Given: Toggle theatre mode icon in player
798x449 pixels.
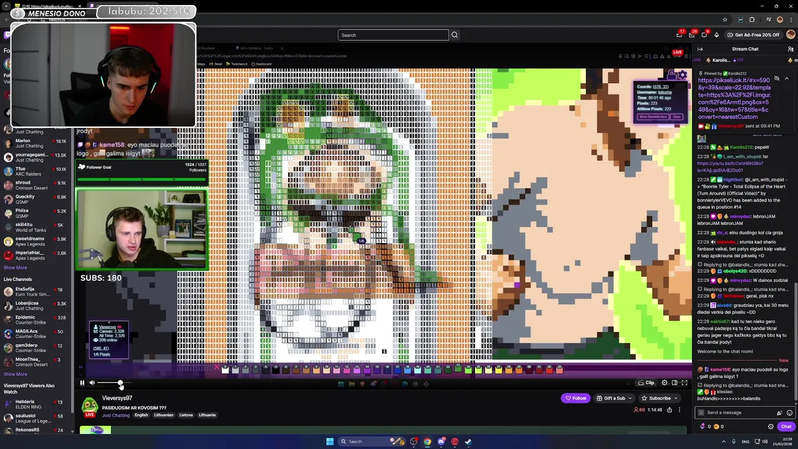Looking at the screenshot, I should tap(675, 383).
